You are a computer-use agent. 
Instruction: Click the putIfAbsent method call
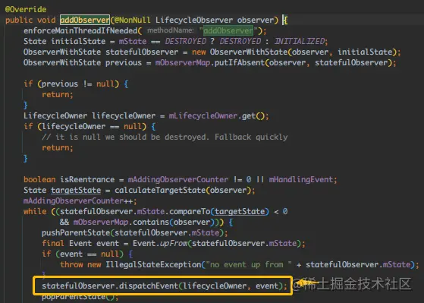pyautogui.click(x=240, y=62)
